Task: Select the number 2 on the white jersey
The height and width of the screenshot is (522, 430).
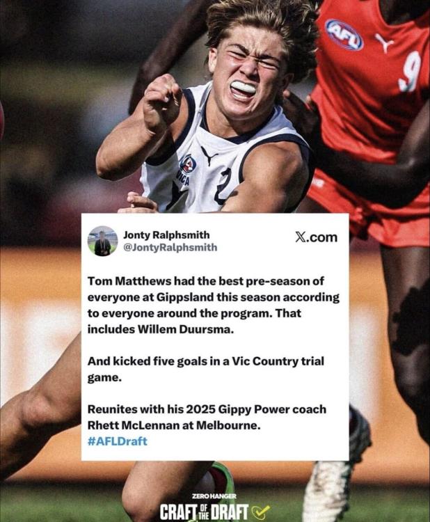Action: (223, 187)
